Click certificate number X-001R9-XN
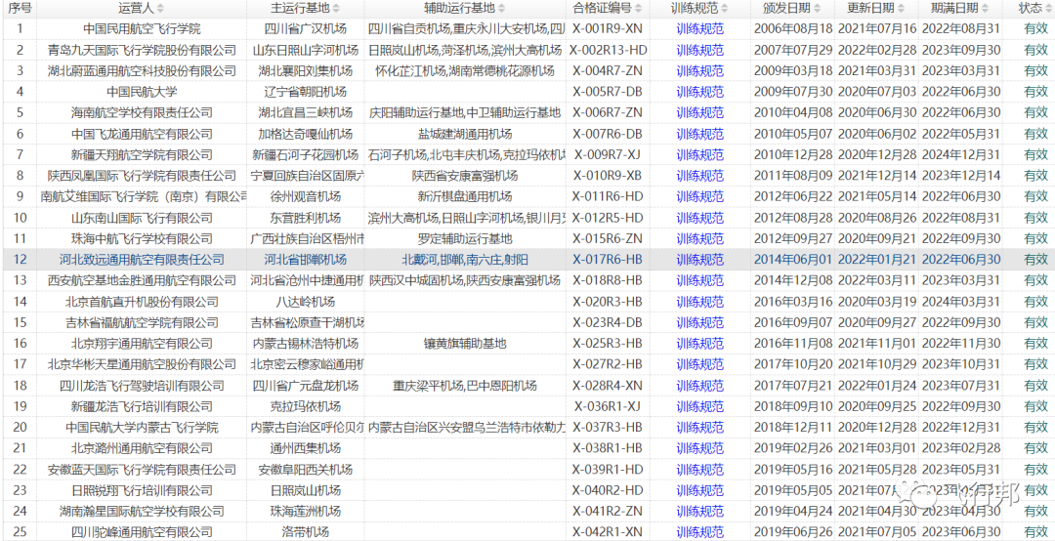 pos(608,29)
